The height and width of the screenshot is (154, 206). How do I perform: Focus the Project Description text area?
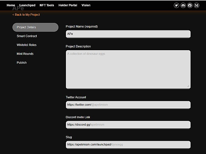(128, 69)
